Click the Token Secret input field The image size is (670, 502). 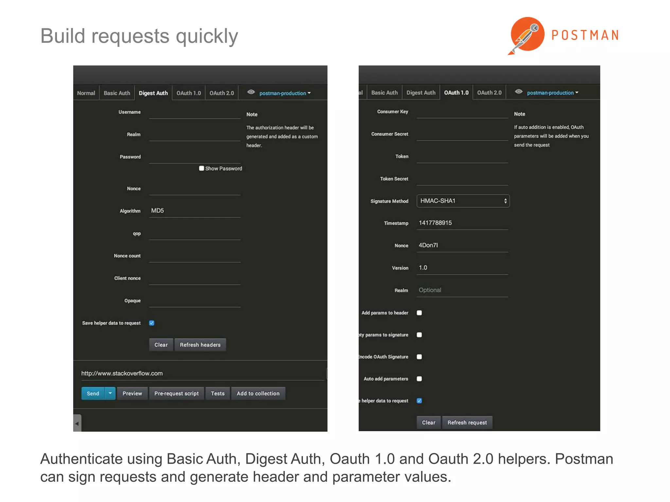[x=462, y=179]
